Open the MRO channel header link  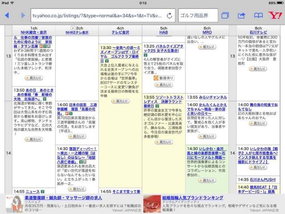pos(207,33)
